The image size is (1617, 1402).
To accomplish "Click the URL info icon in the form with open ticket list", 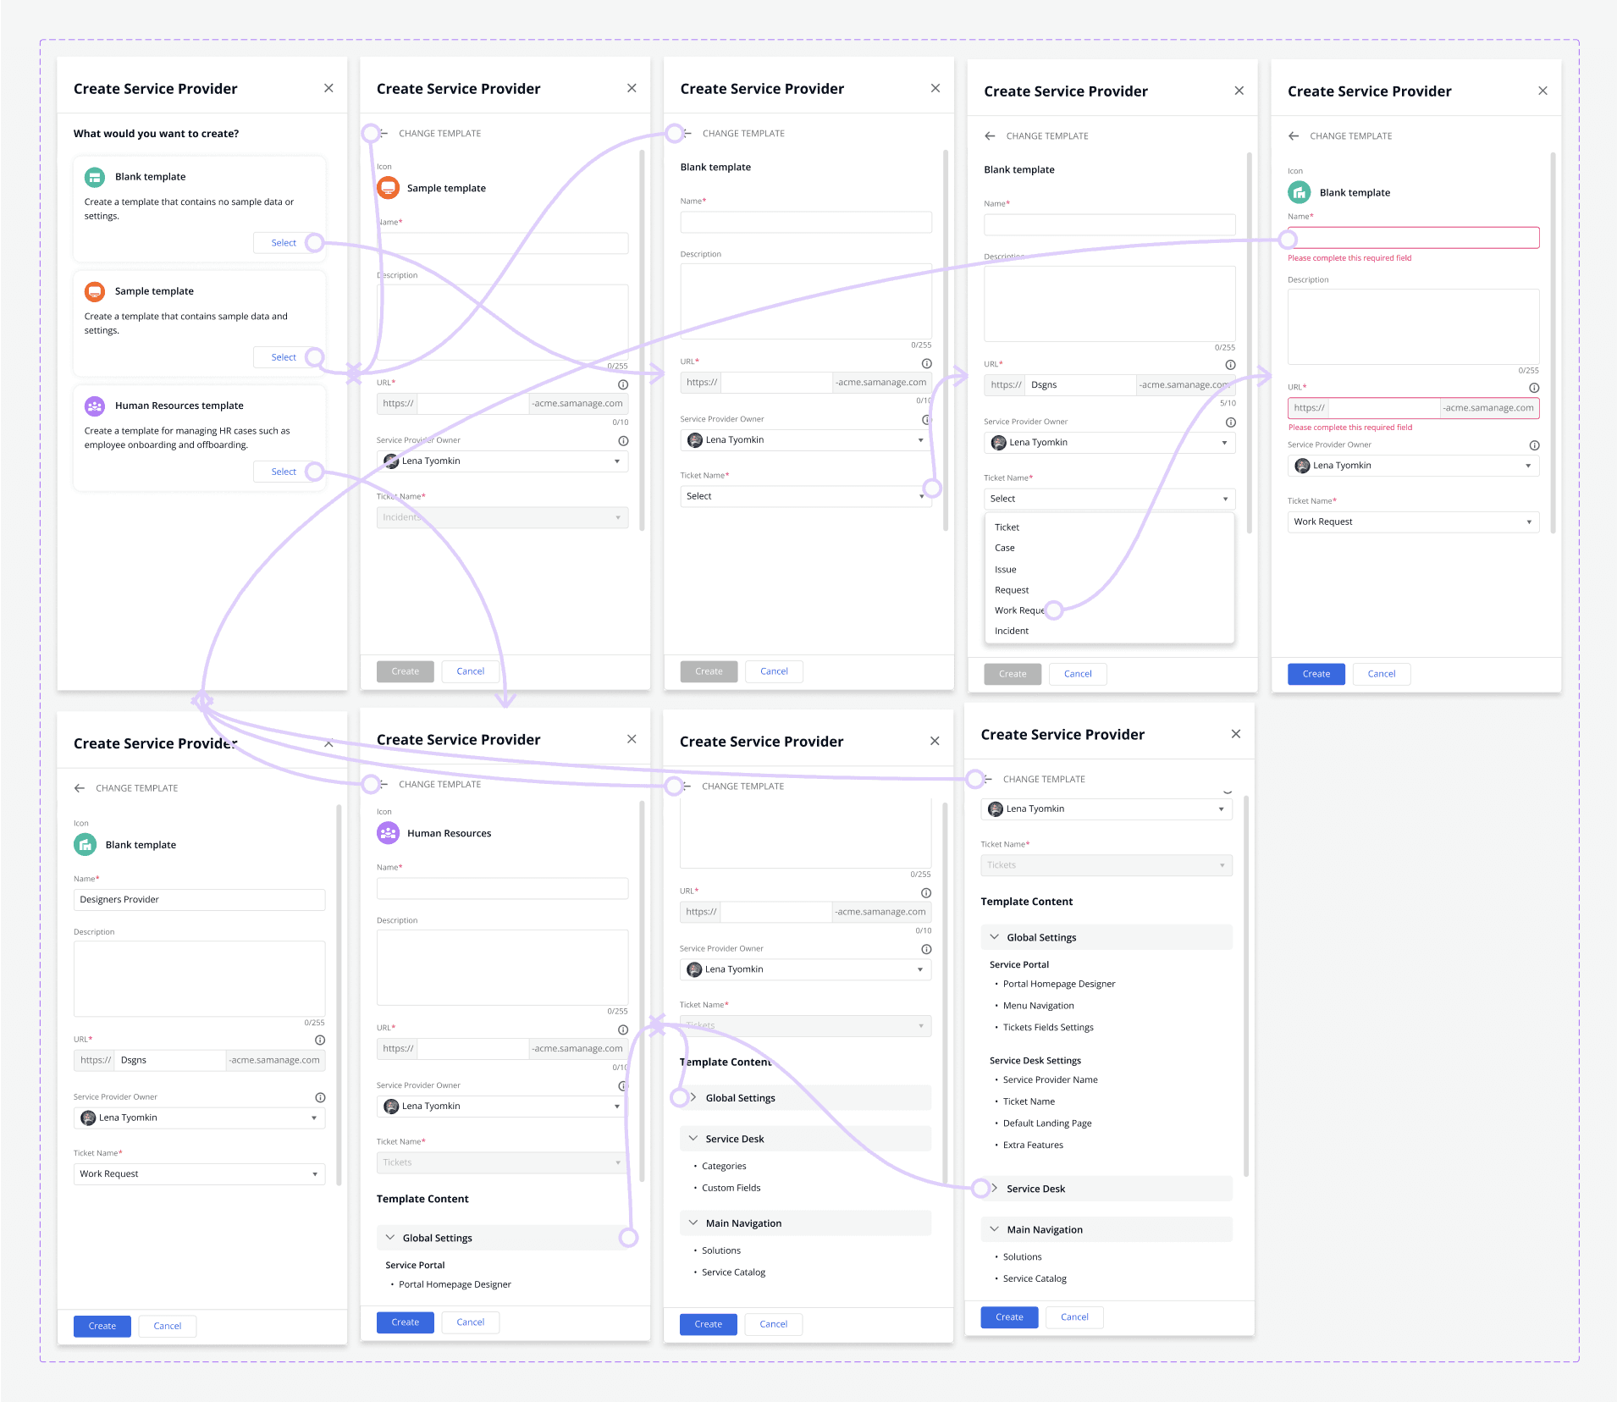I will [1230, 365].
